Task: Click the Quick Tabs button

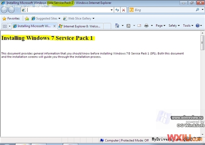Action: (5, 26)
